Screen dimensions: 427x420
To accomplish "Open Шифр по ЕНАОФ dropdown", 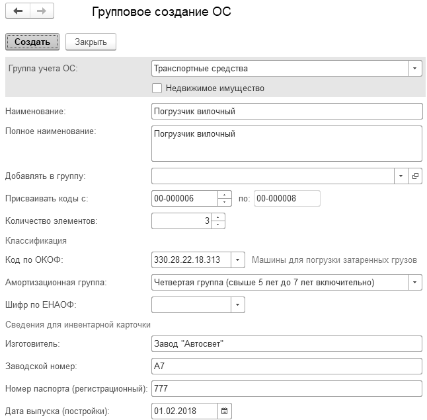I will [238, 304].
